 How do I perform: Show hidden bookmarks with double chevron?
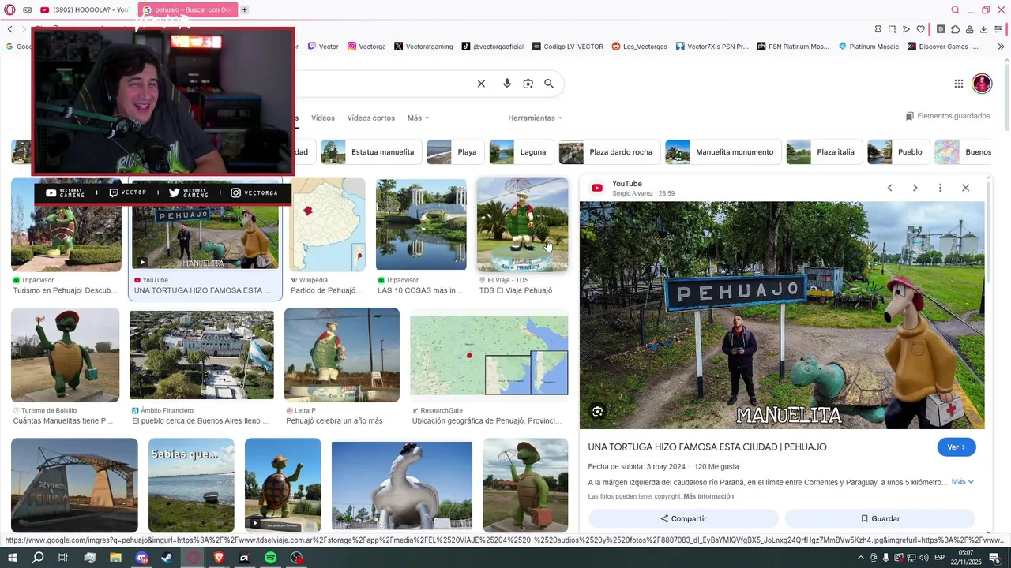[x=1001, y=47]
